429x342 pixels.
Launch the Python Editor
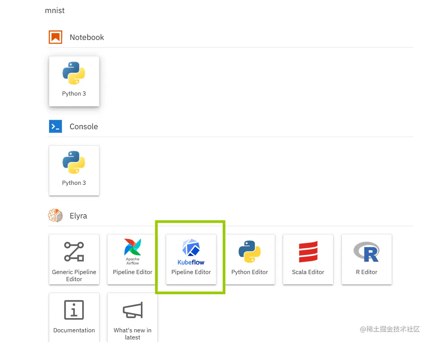coord(250,259)
